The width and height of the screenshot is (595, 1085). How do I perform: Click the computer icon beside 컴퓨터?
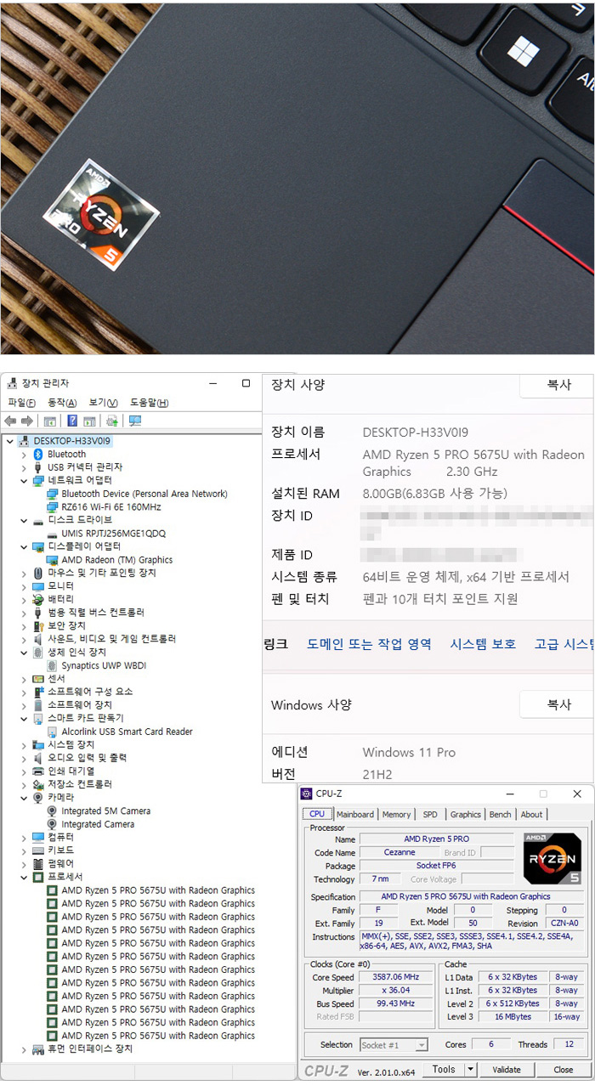(38, 837)
